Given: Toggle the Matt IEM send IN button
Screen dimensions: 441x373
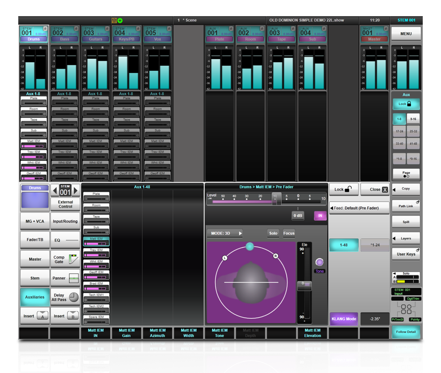Looking at the screenshot, I should point(320,216).
